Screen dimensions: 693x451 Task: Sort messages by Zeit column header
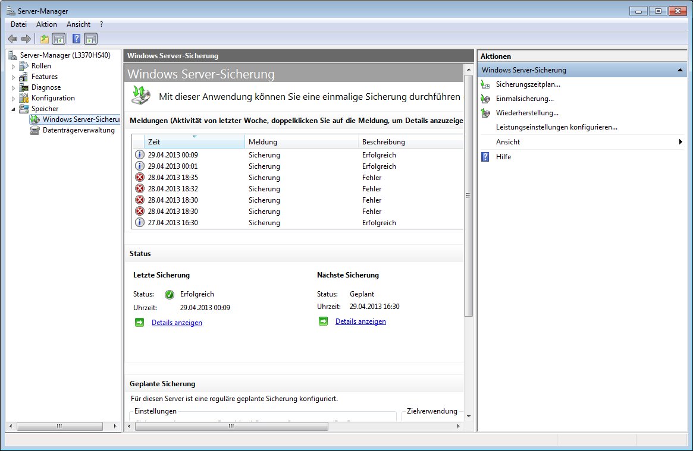195,141
